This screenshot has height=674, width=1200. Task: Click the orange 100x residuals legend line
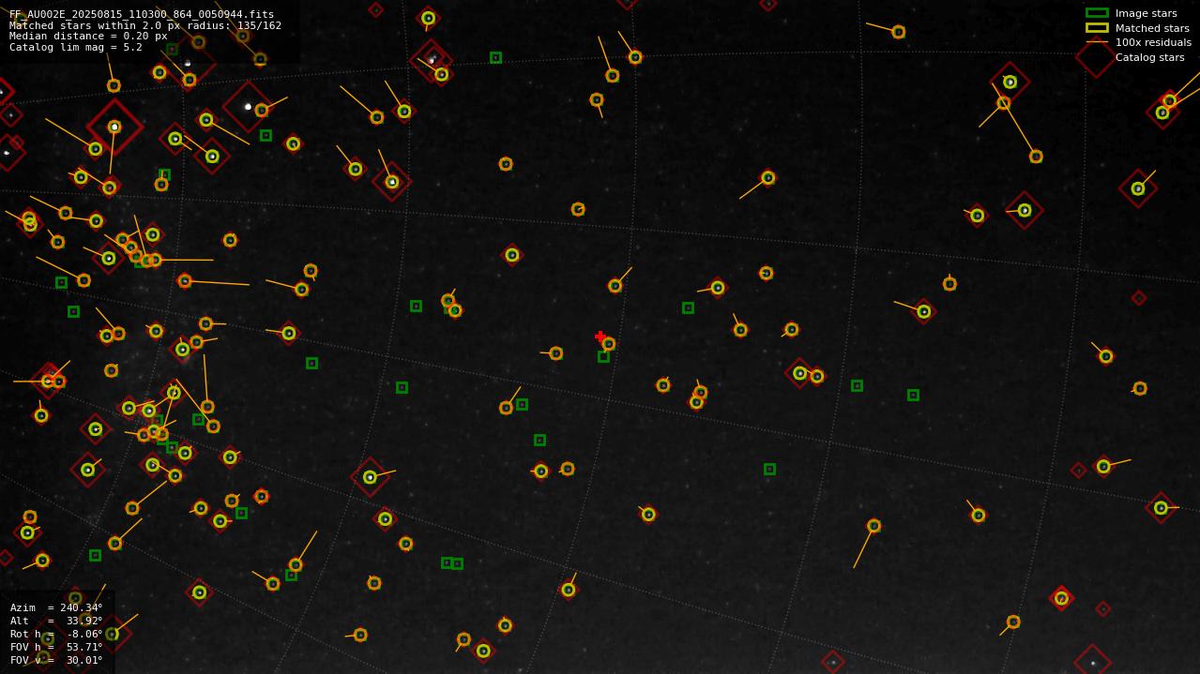click(x=1097, y=42)
